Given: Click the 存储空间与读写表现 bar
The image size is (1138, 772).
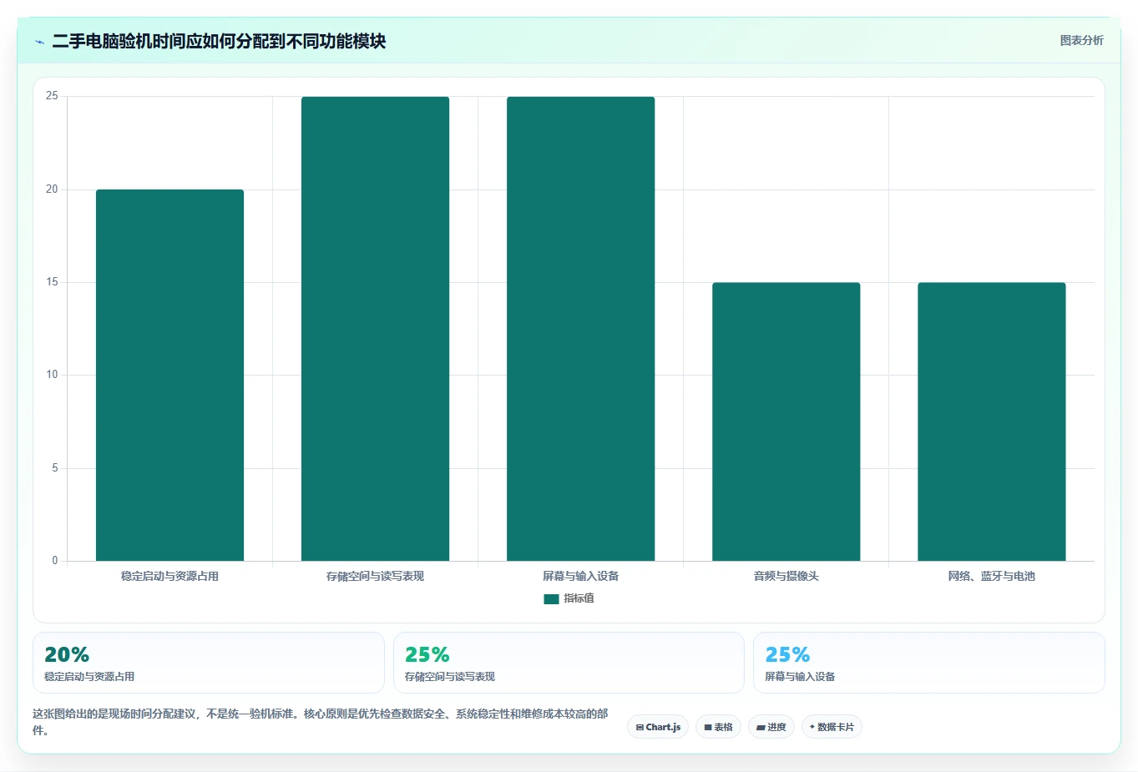Looking at the screenshot, I should [x=375, y=329].
